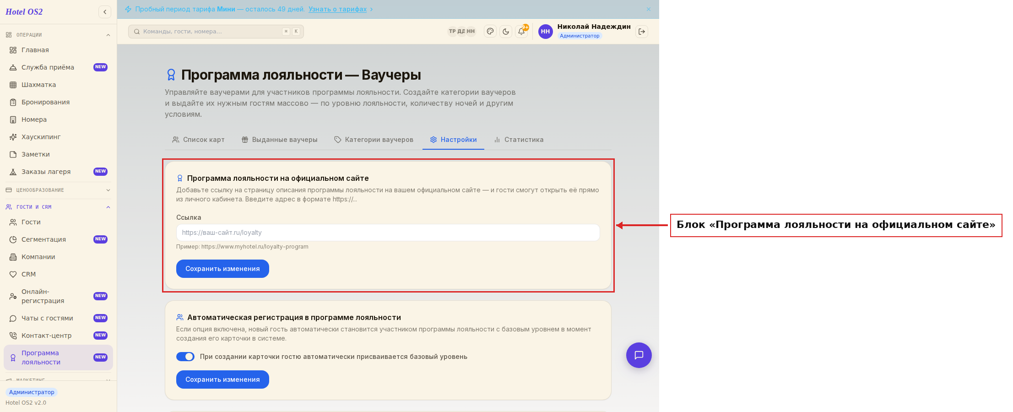Open Номера in the sidebar

click(x=58, y=119)
